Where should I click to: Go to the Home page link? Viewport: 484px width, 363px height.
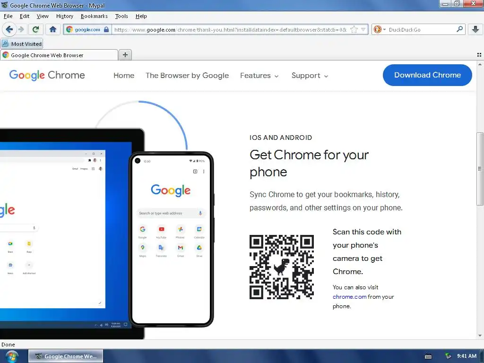(x=124, y=76)
